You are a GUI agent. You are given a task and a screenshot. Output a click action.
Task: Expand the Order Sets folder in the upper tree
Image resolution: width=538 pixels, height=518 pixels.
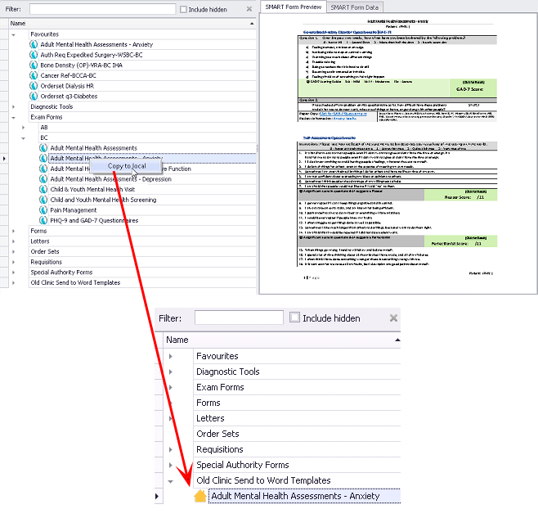tap(13, 251)
